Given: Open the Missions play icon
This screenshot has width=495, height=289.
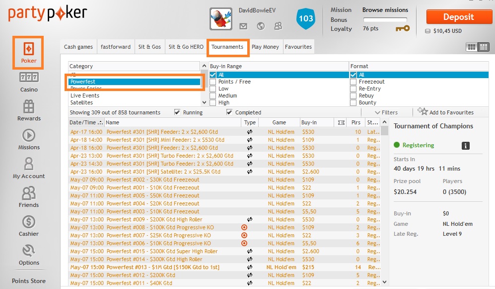Looking at the screenshot, I should tap(29, 135).
